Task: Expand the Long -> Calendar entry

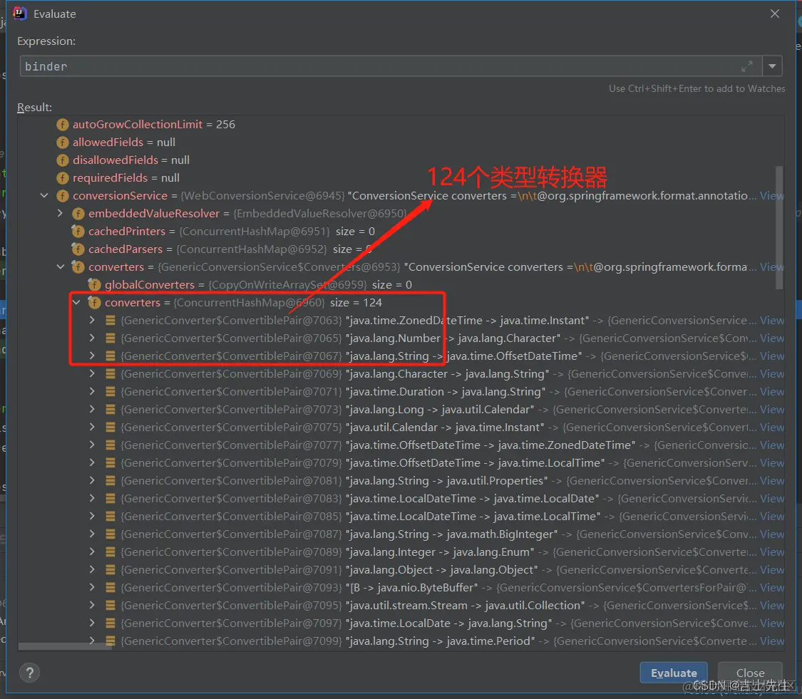Action: click(92, 409)
